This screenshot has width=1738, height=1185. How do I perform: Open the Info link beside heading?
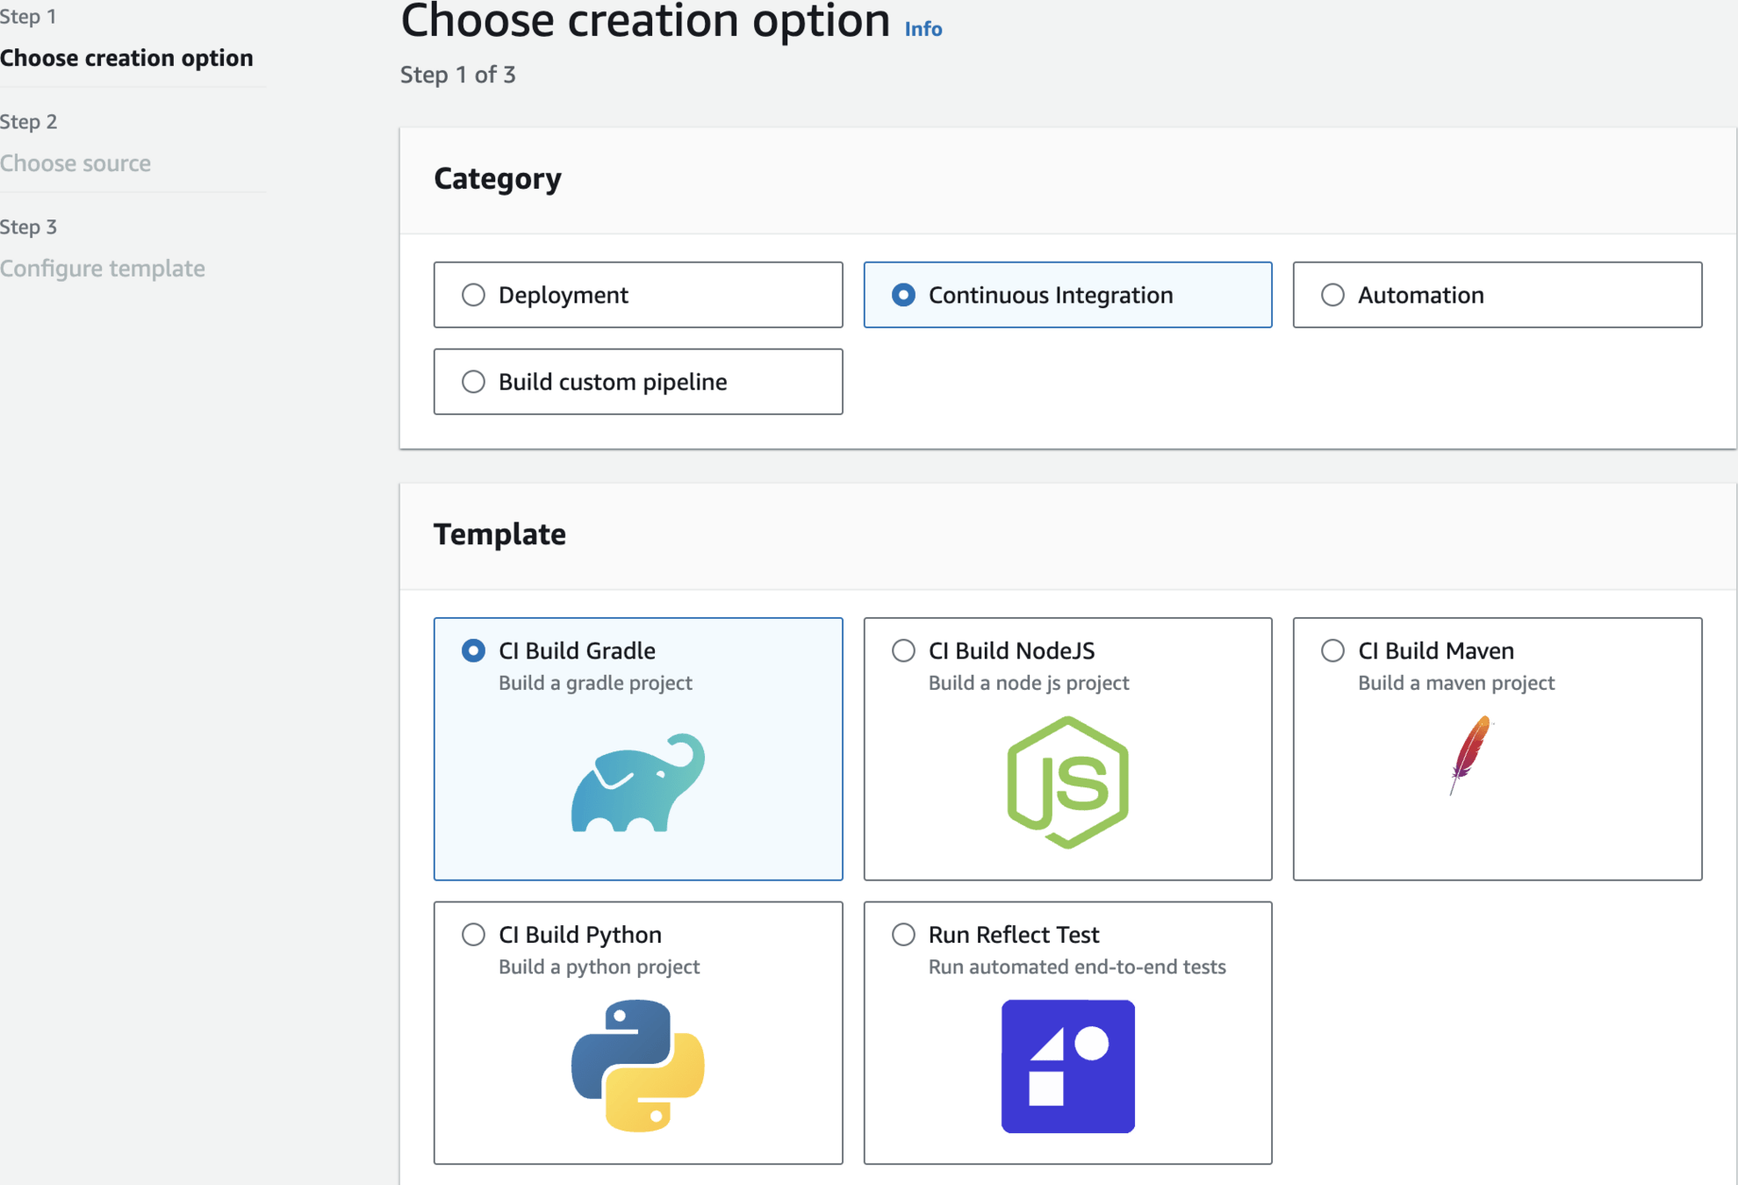click(x=923, y=29)
